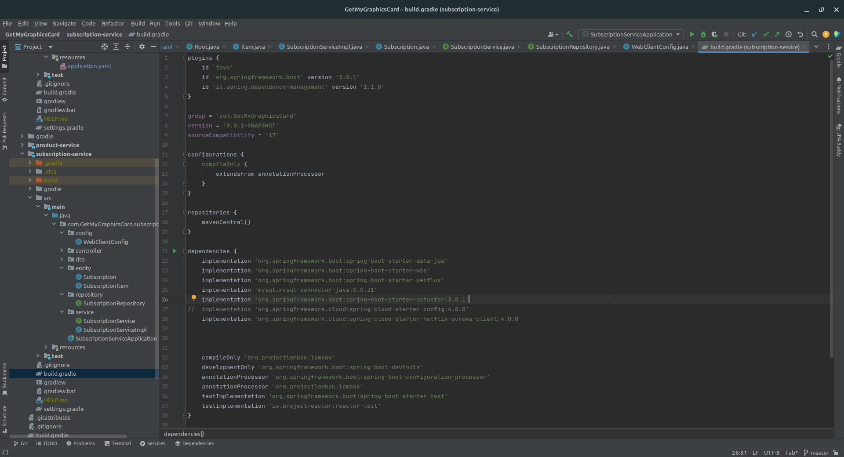Click the master branch widget in status bar

[816, 453]
